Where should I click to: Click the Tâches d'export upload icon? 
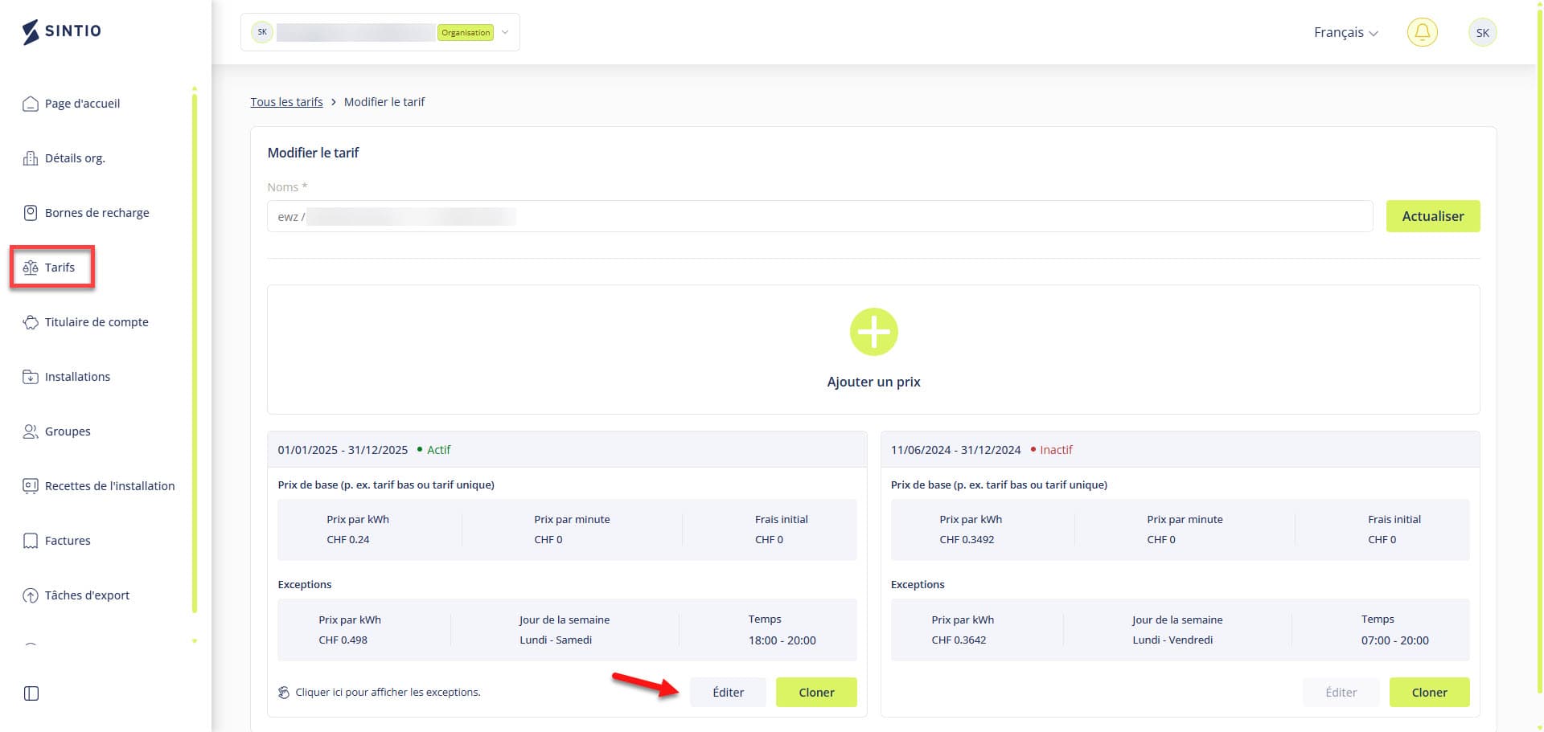(x=31, y=595)
